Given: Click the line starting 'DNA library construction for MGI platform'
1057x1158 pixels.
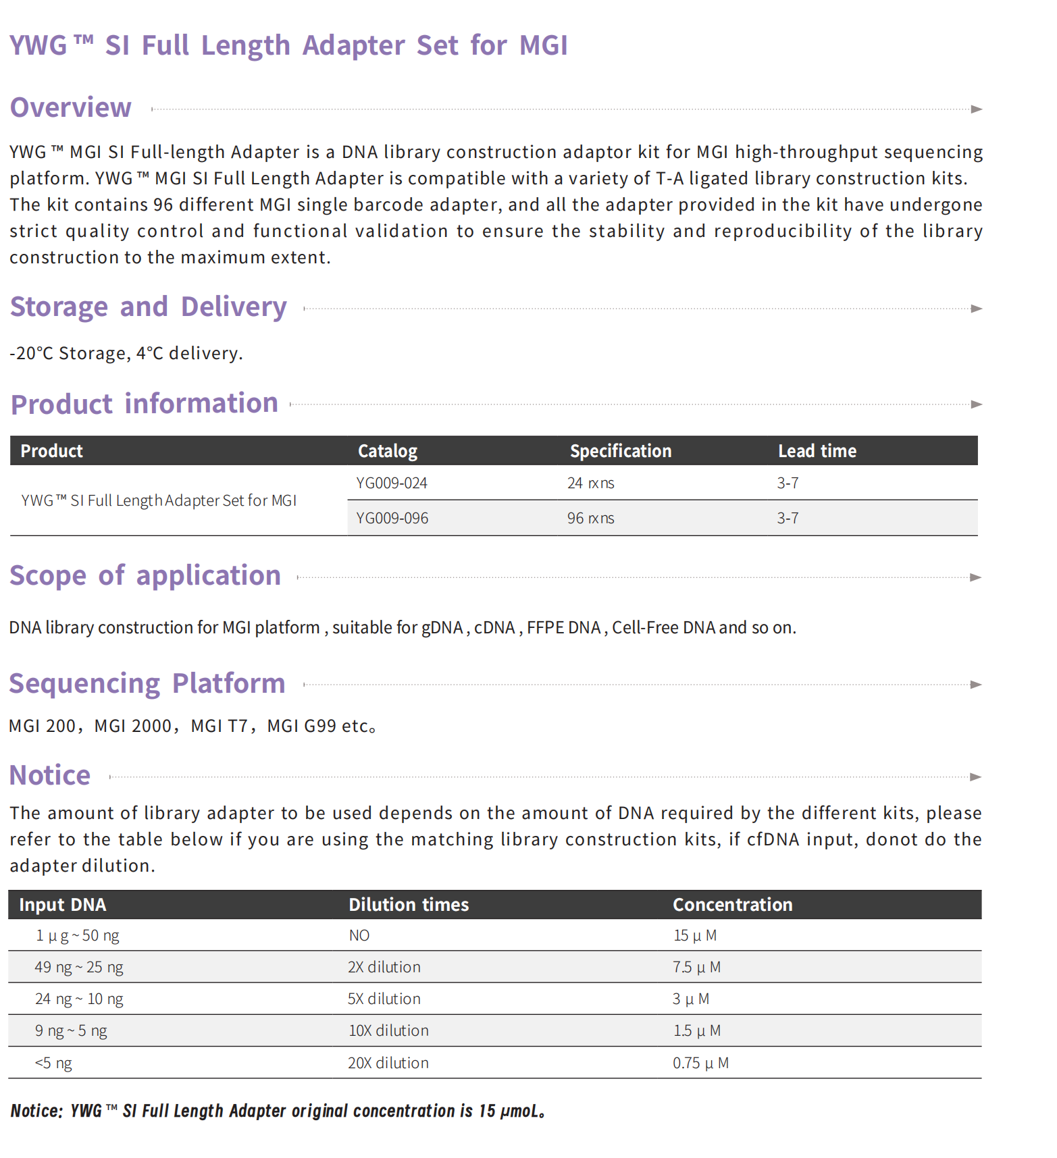Looking at the screenshot, I should click(x=403, y=628).
